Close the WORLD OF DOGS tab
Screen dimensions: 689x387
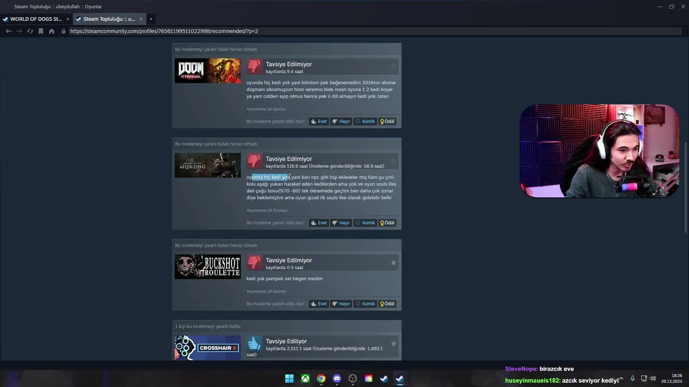tap(68, 19)
